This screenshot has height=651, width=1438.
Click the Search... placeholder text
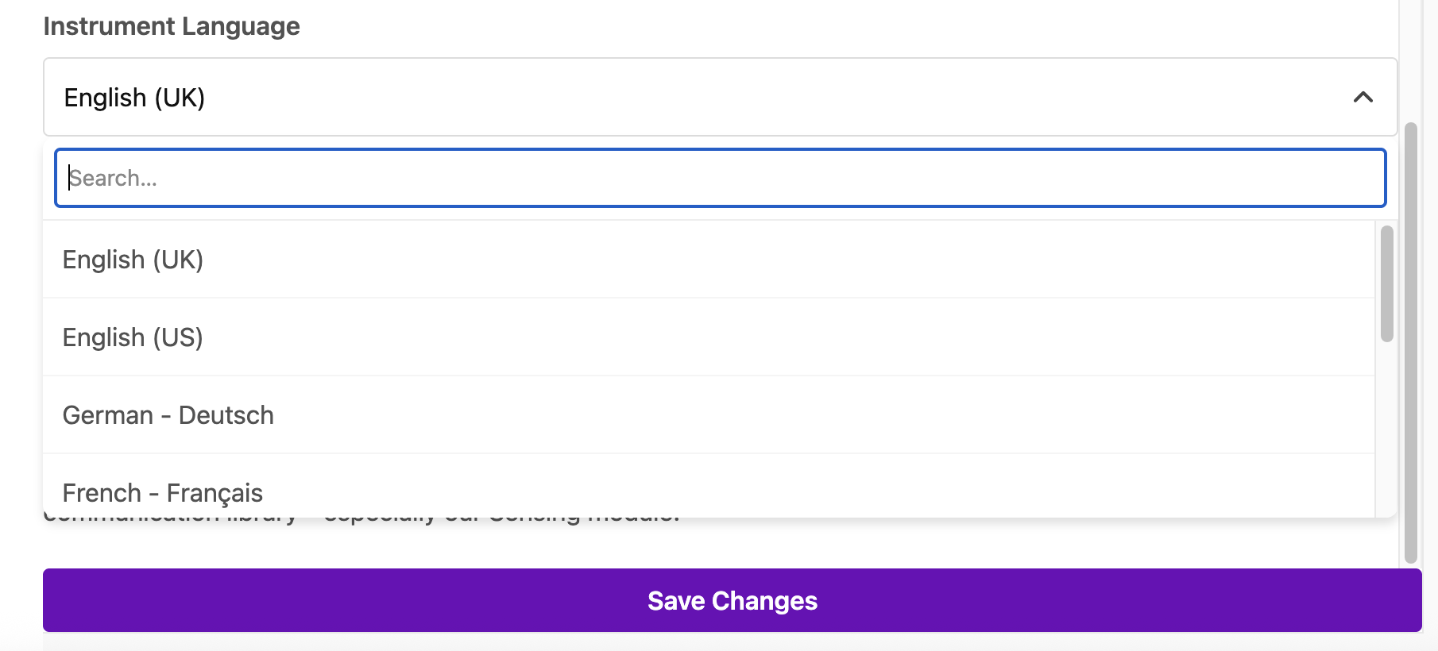coord(113,178)
